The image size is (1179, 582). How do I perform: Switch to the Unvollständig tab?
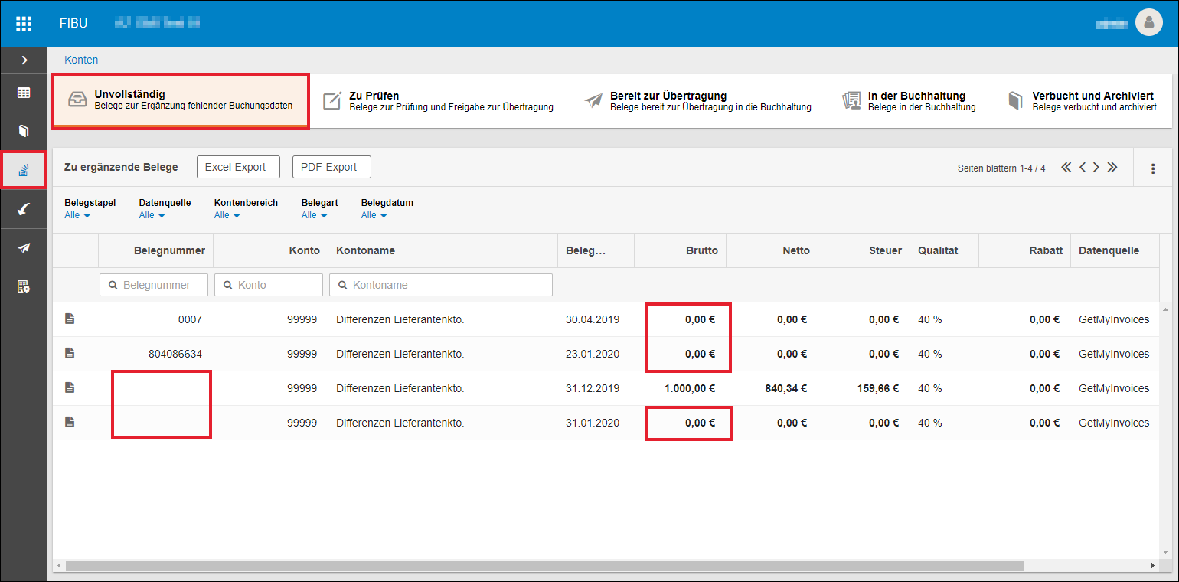point(181,100)
